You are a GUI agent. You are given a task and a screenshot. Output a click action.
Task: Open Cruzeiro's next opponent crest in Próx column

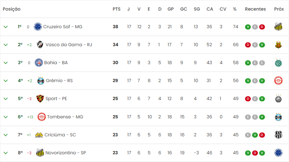[x=278, y=27]
